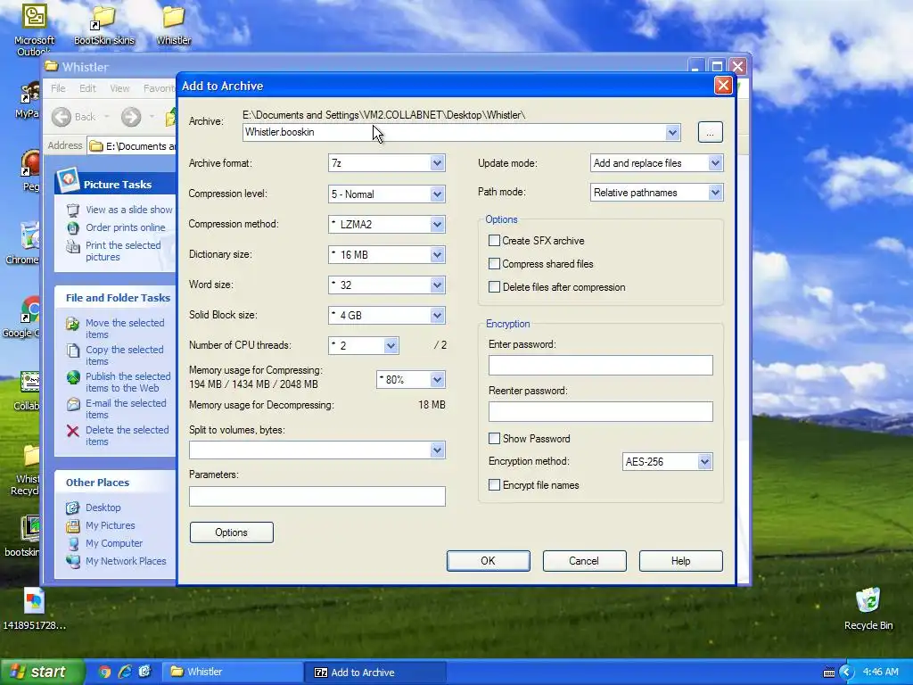913x685 pixels.
Task: Click the red X delete icon
Action: [73, 431]
